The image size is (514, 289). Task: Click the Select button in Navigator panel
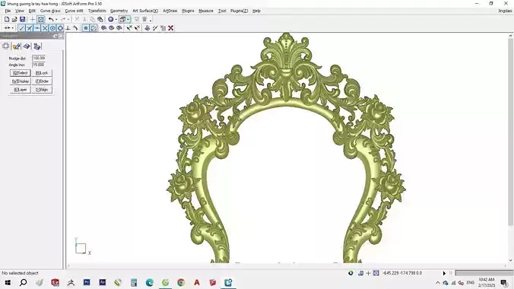click(x=20, y=73)
